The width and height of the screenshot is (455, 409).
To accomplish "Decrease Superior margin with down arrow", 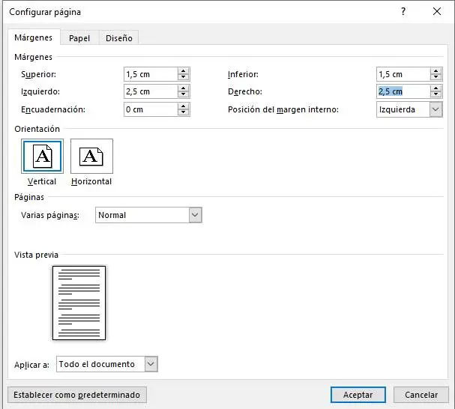I will click(x=183, y=77).
